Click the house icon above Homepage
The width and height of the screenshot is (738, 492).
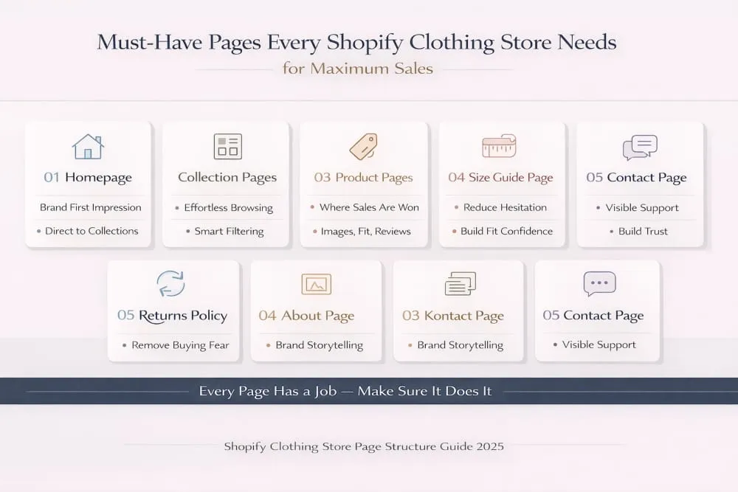(x=88, y=146)
